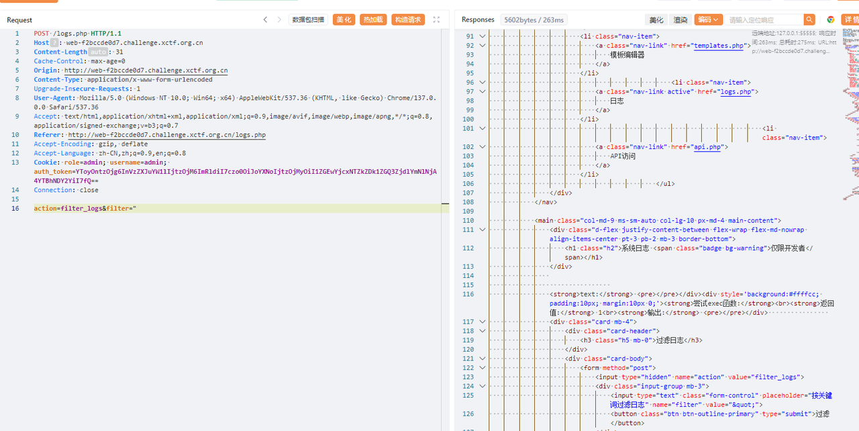Click the 数据包扫描 button

tap(308, 20)
